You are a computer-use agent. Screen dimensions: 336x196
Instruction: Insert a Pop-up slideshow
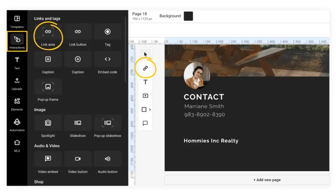pyautogui.click(x=108, y=126)
